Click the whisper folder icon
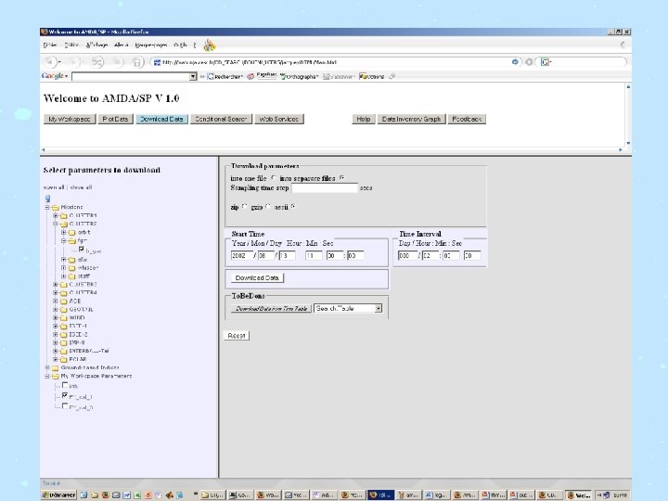 tap(72, 268)
